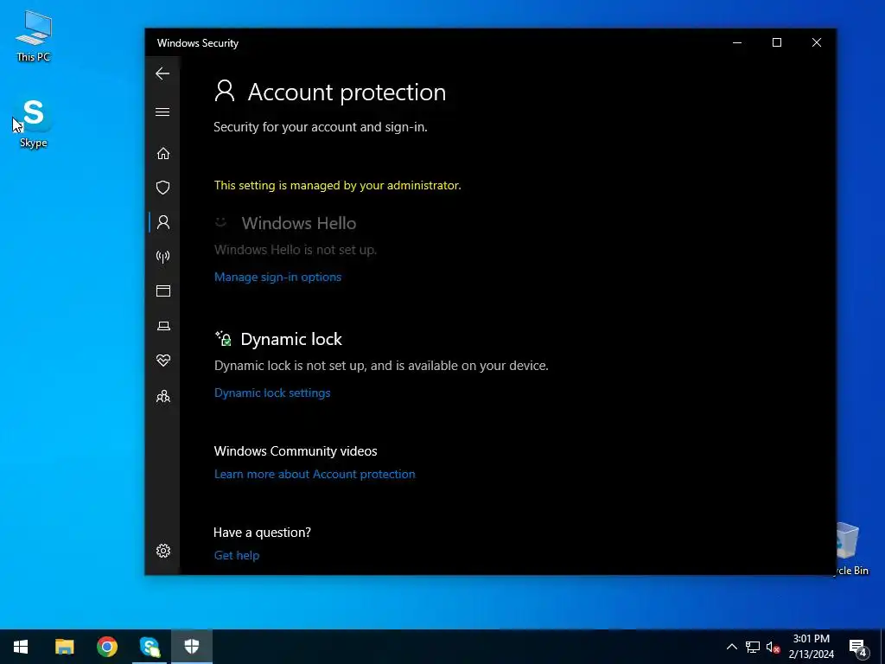Open Device performance & health heart icon
Image resolution: width=885 pixels, height=664 pixels.
tap(163, 361)
